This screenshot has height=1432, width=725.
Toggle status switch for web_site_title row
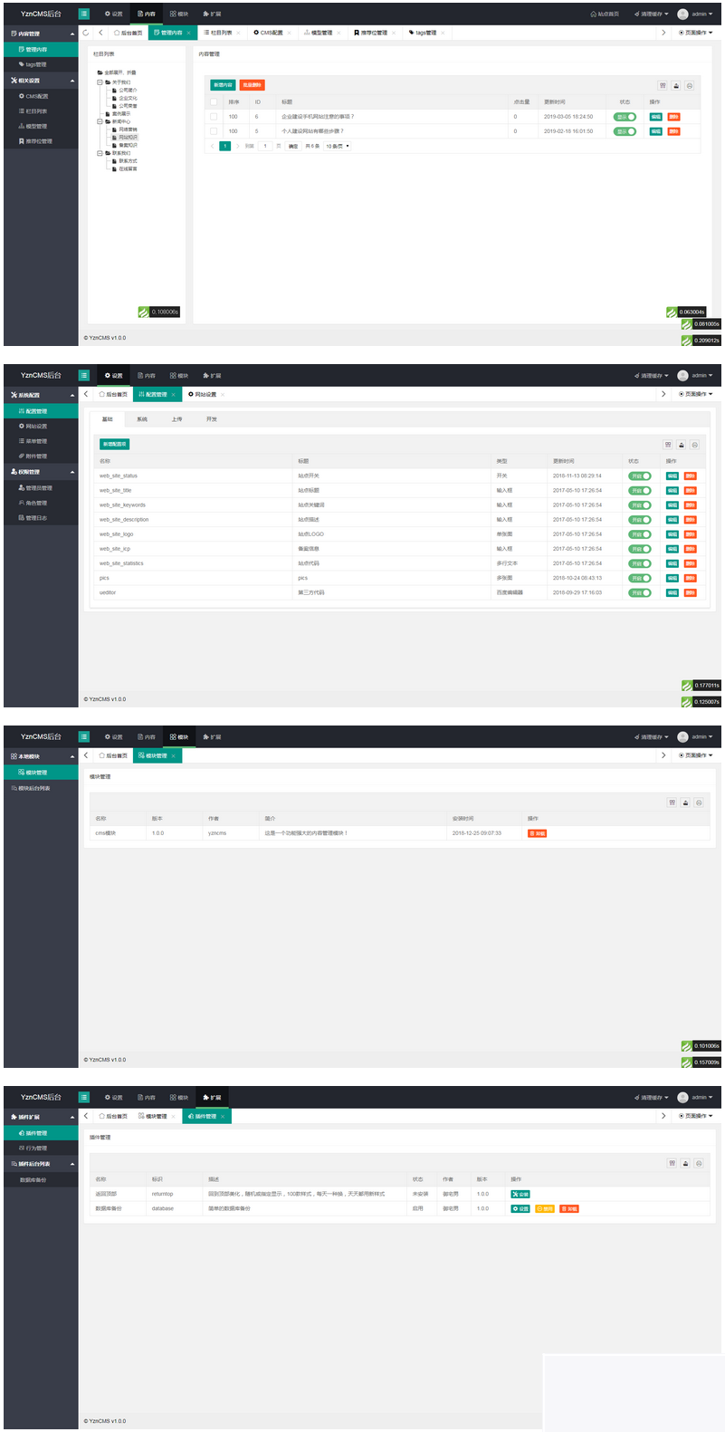coord(640,491)
